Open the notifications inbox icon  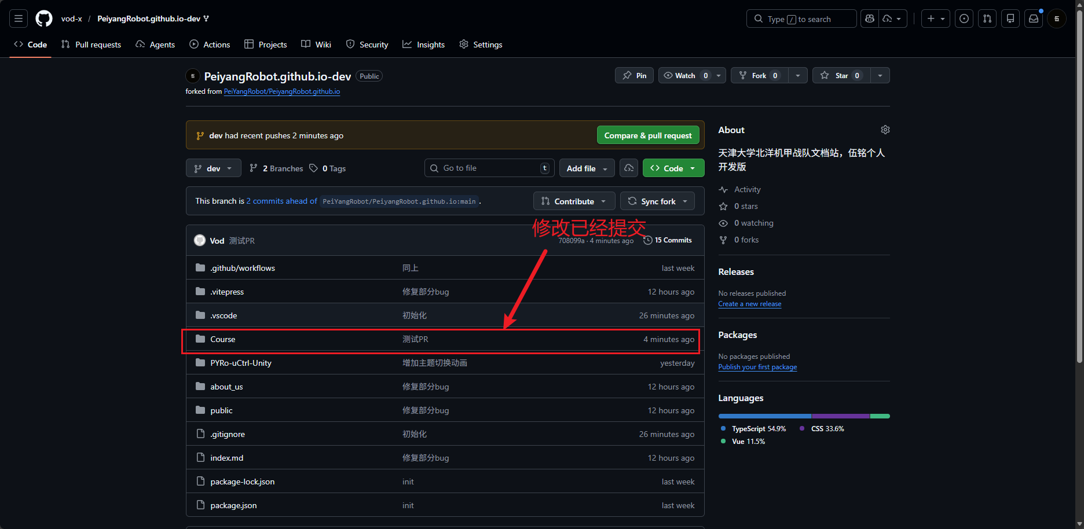point(1034,19)
